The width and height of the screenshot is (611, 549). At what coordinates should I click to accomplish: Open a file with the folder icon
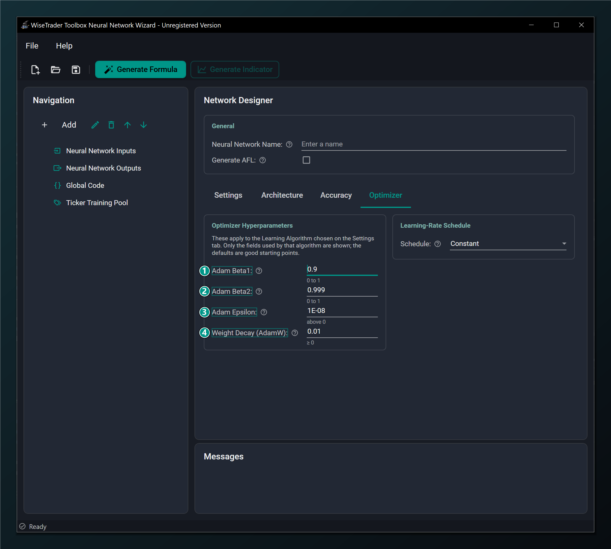56,70
